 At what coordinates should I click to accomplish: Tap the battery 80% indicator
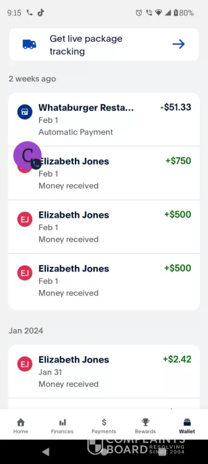pos(184,13)
